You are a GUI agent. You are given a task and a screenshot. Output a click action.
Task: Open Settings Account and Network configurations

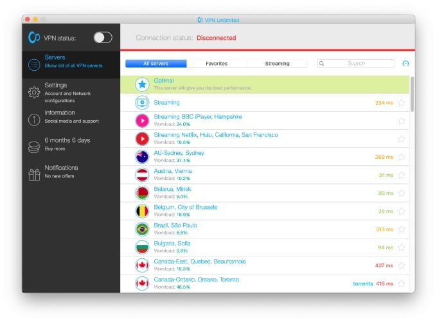(x=71, y=93)
